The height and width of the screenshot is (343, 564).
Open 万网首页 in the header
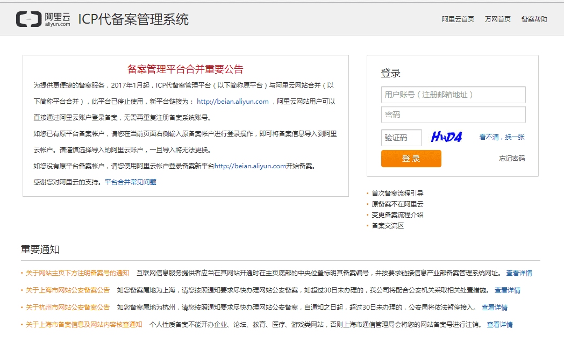(x=497, y=19)
